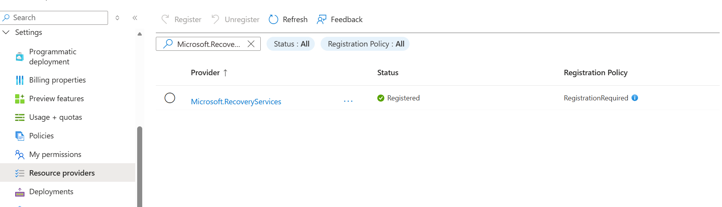Click the Registered status text

(403, 98)
